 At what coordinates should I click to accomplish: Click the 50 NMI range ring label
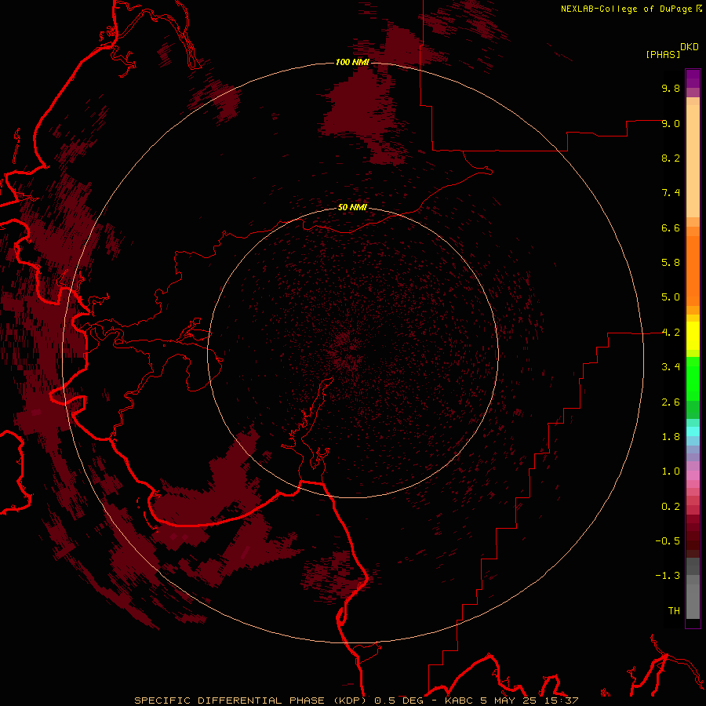(352, 207)
